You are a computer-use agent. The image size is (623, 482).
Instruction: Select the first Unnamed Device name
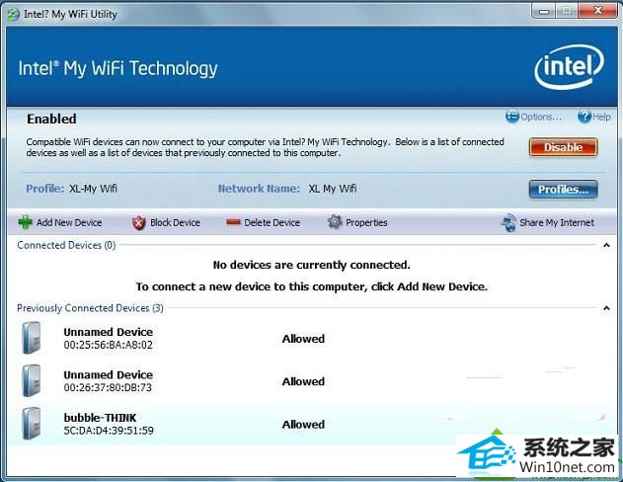pos(108,332)
